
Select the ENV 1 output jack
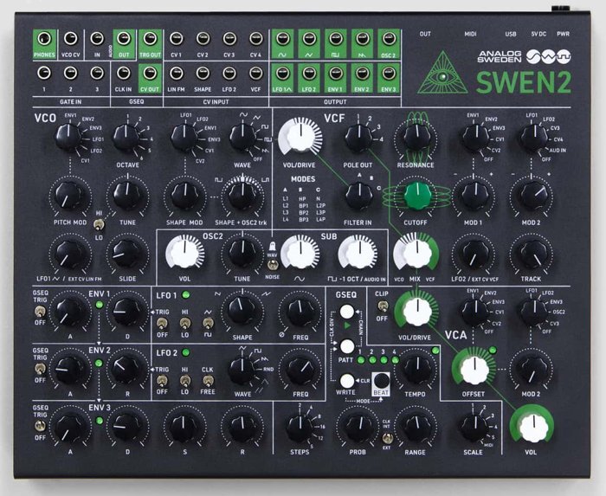(336, 73)
